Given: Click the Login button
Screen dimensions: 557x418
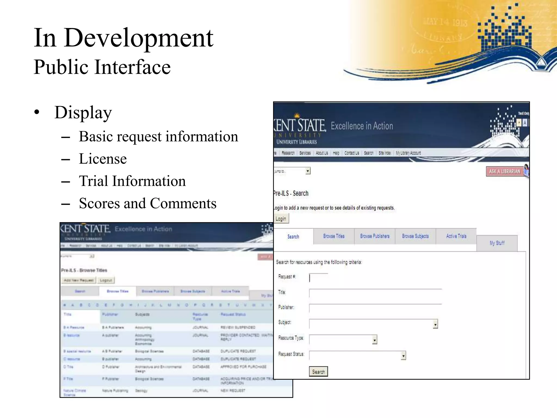Looking at the screenshot, I should click(281, 219).
